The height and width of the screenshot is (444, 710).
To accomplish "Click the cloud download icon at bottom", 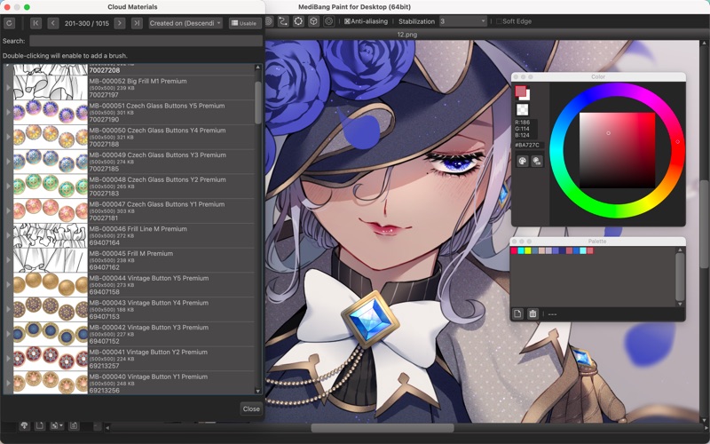I will 25,425.
